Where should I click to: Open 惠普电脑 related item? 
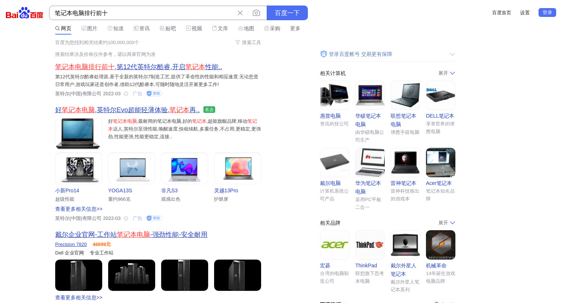330,116
